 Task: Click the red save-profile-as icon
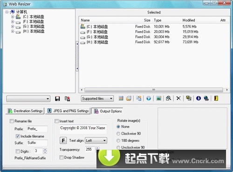67,99
